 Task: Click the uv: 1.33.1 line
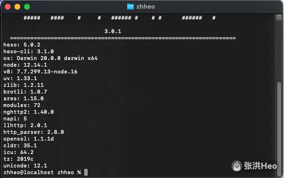click(20, 78)
